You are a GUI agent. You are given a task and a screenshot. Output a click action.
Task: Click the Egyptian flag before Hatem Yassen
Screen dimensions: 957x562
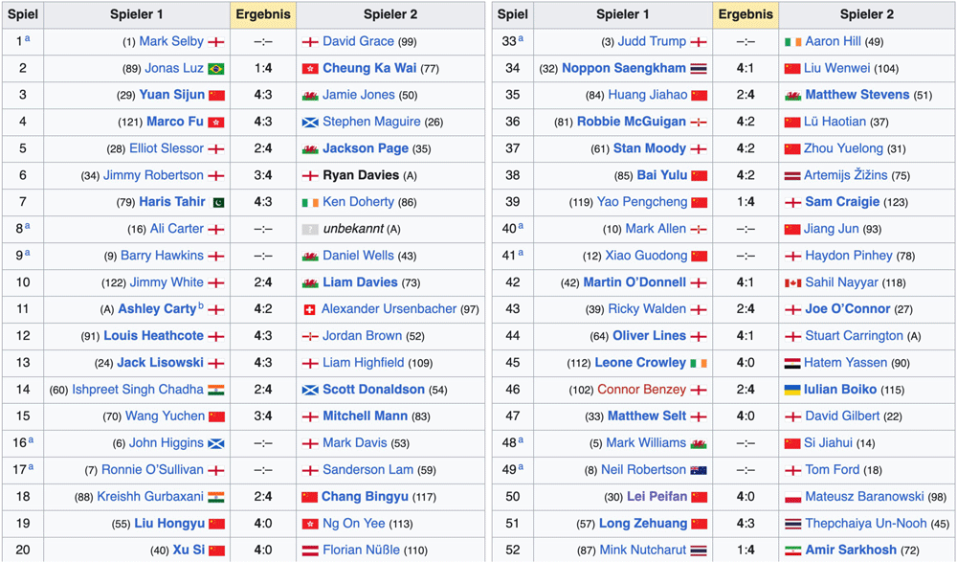[791, 363]
